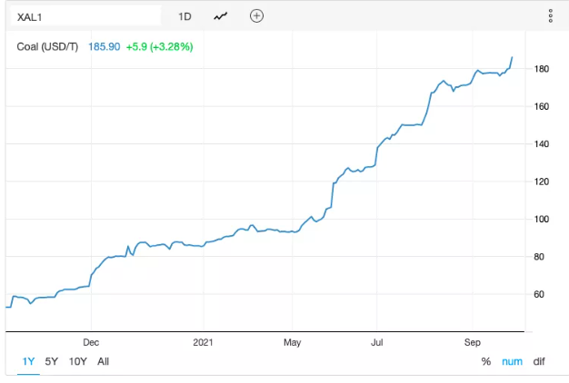Open the line chart type selector icon
The image size is (569, 383).
pyautogui.click(x=221, y=16)
